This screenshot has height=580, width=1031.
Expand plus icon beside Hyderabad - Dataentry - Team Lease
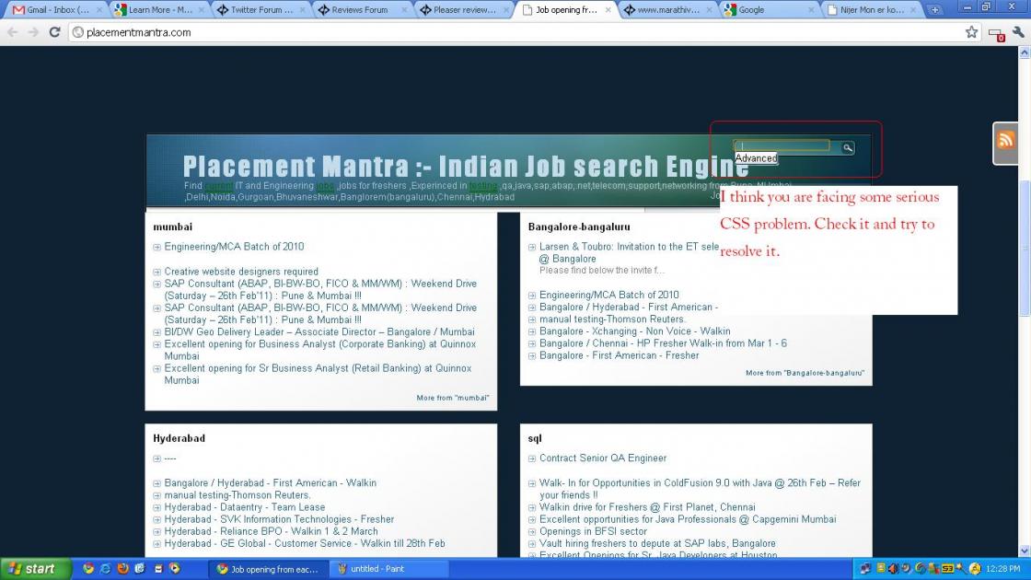point(156,507)
